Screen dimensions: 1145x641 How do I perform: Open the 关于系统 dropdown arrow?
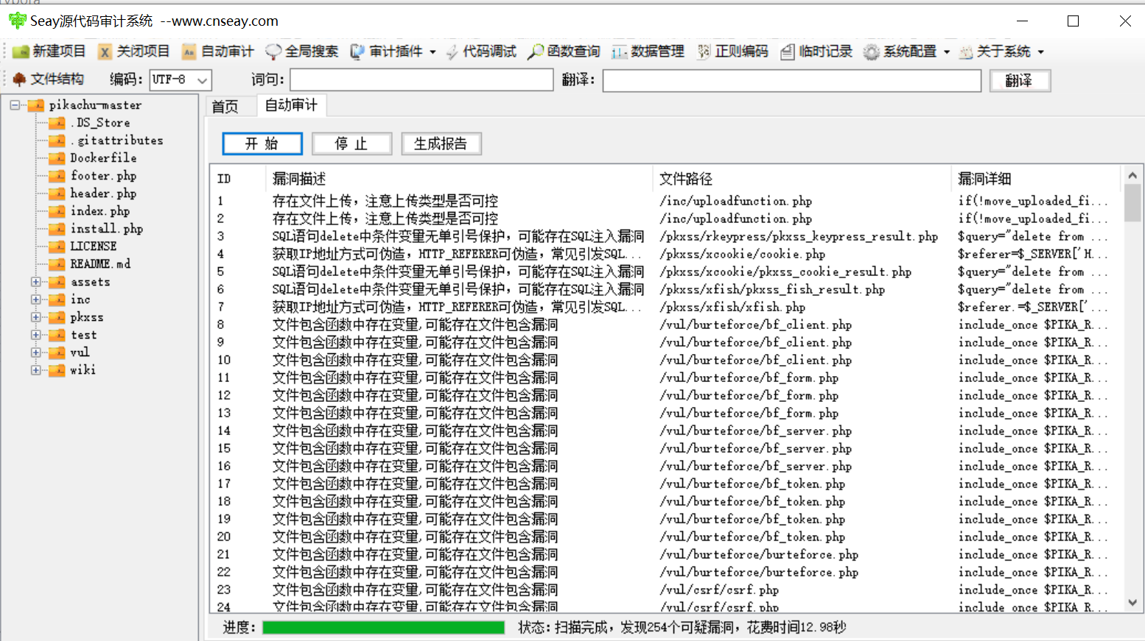tap(1041, 52)
